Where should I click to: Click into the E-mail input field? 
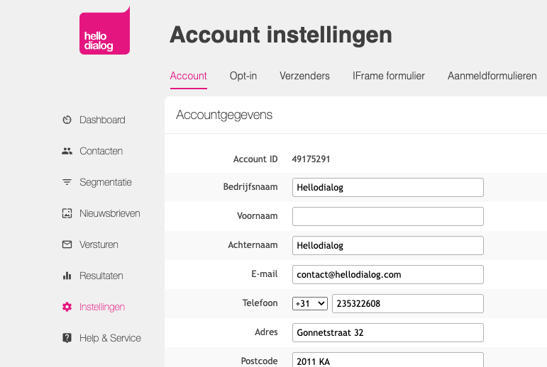(x=388, y=275)
